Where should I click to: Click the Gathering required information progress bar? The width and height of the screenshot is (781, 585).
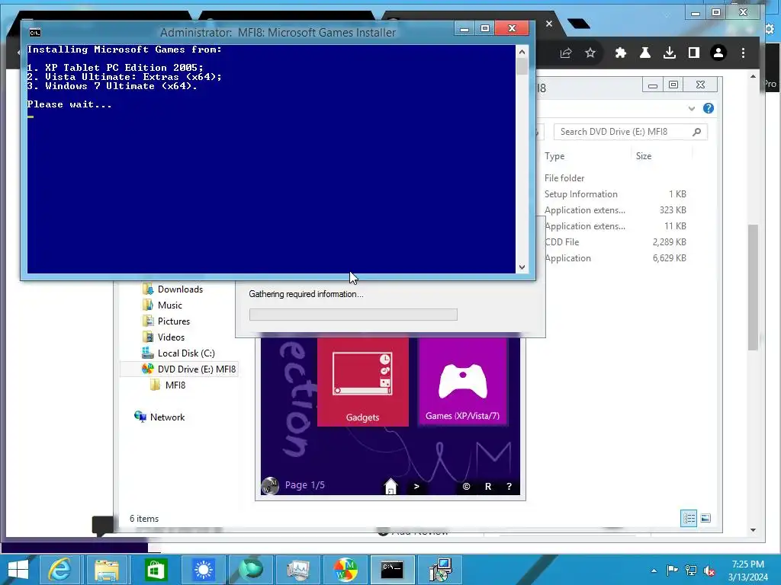tap(353, 315)
